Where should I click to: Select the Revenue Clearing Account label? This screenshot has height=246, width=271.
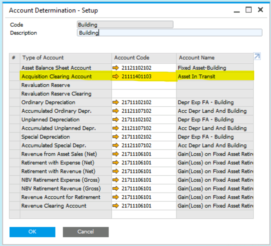[x=54, y=206]
